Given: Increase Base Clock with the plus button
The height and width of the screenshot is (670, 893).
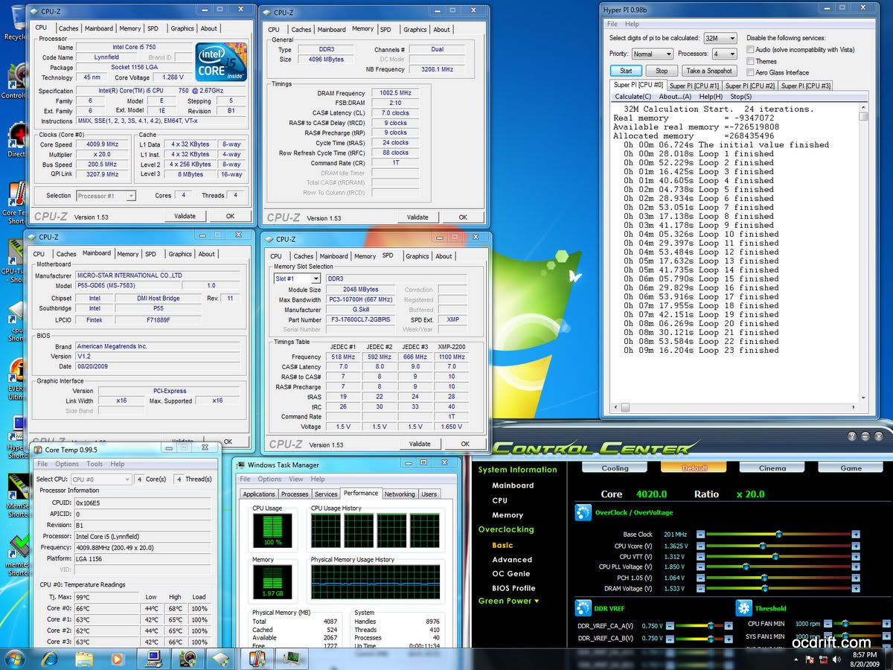Looking at the screenshot, I should (x=856, y=535).
